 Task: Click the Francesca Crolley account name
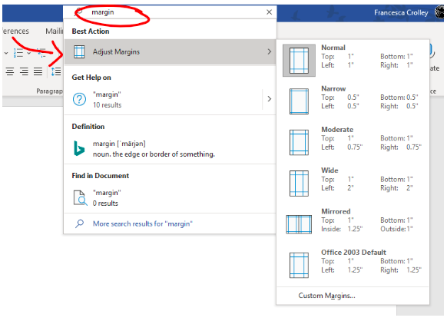point(401,13)
